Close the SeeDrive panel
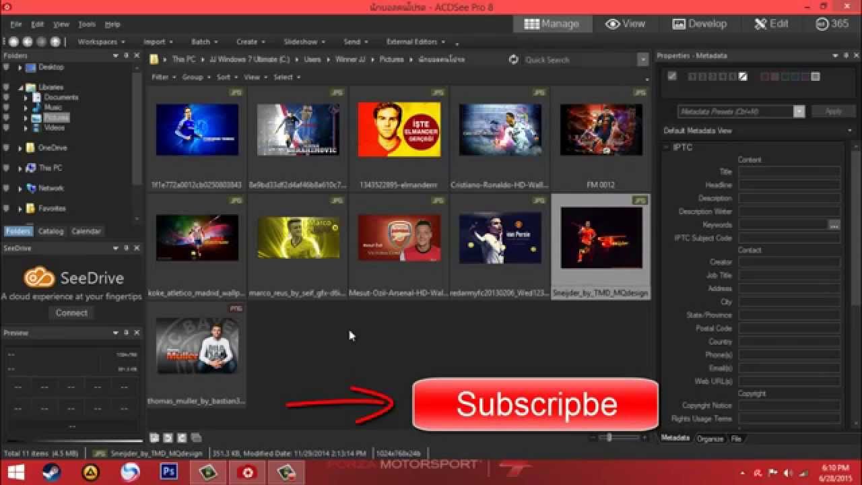 [137, 249]
